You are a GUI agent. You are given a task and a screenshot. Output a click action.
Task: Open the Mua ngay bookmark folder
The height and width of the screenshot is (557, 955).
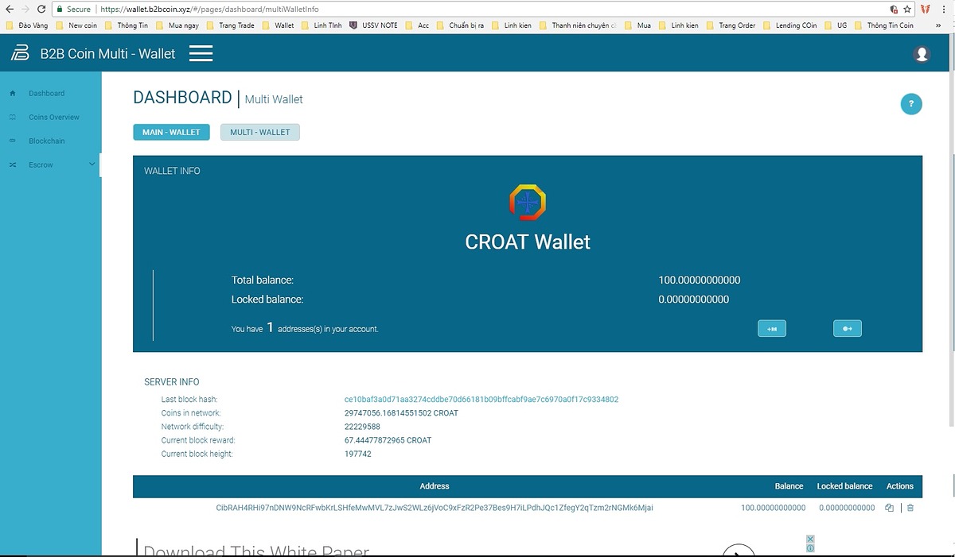[x=177, y=25]
